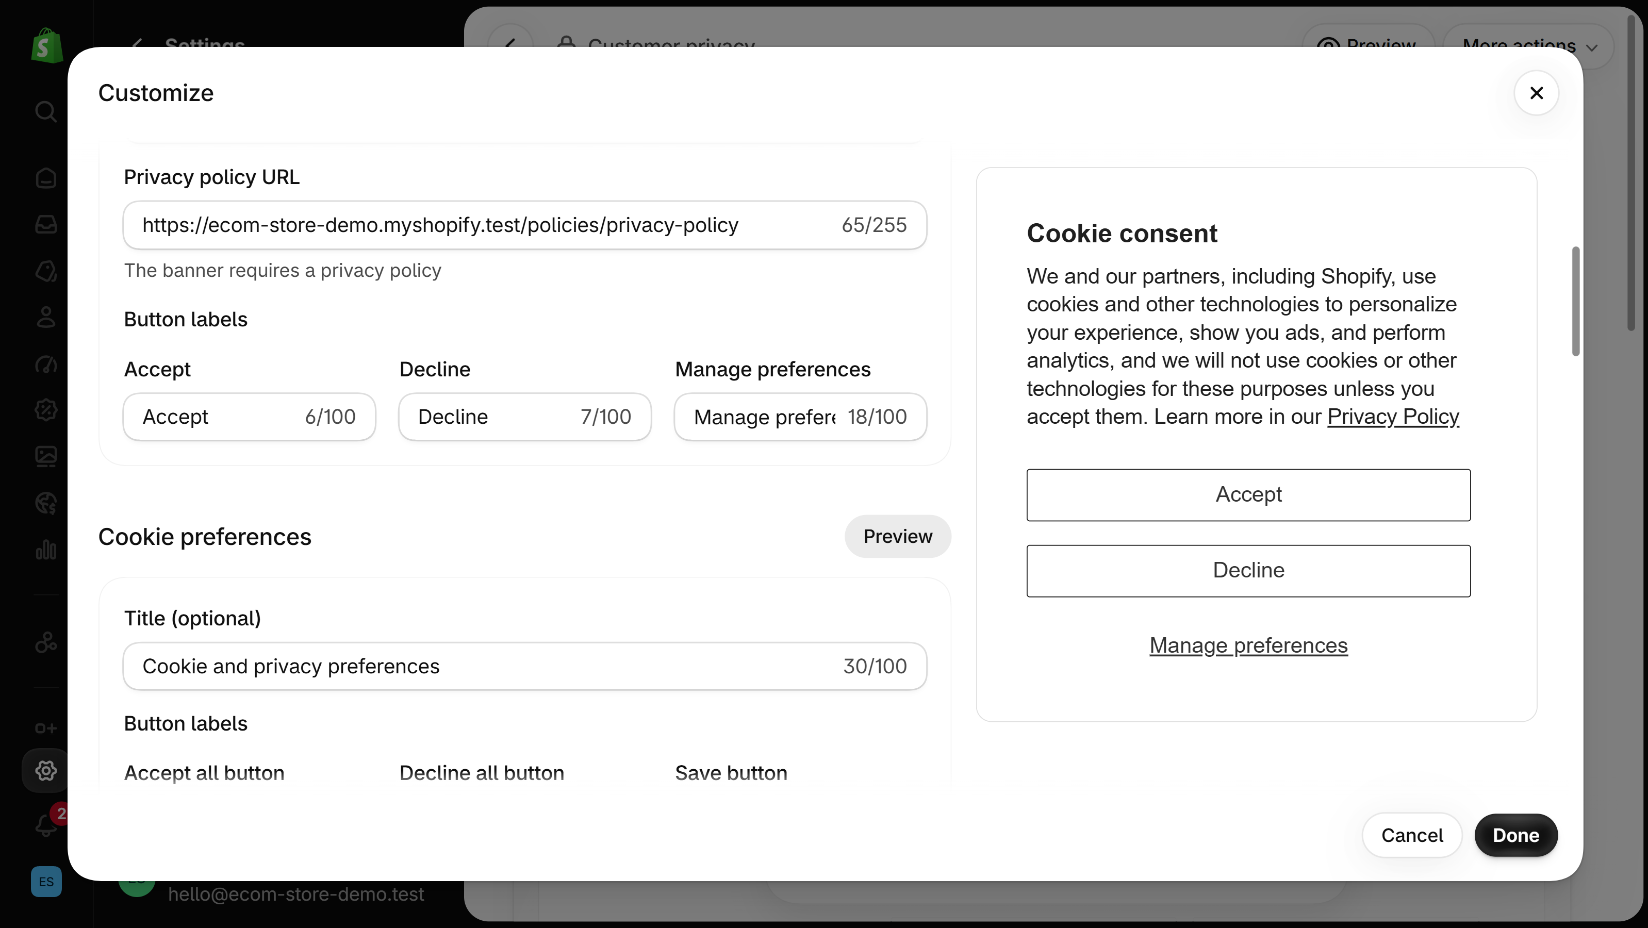Edit the Manage preferences label field
The height and width of the screenshot is (928, 1648).
coord(800,417)
